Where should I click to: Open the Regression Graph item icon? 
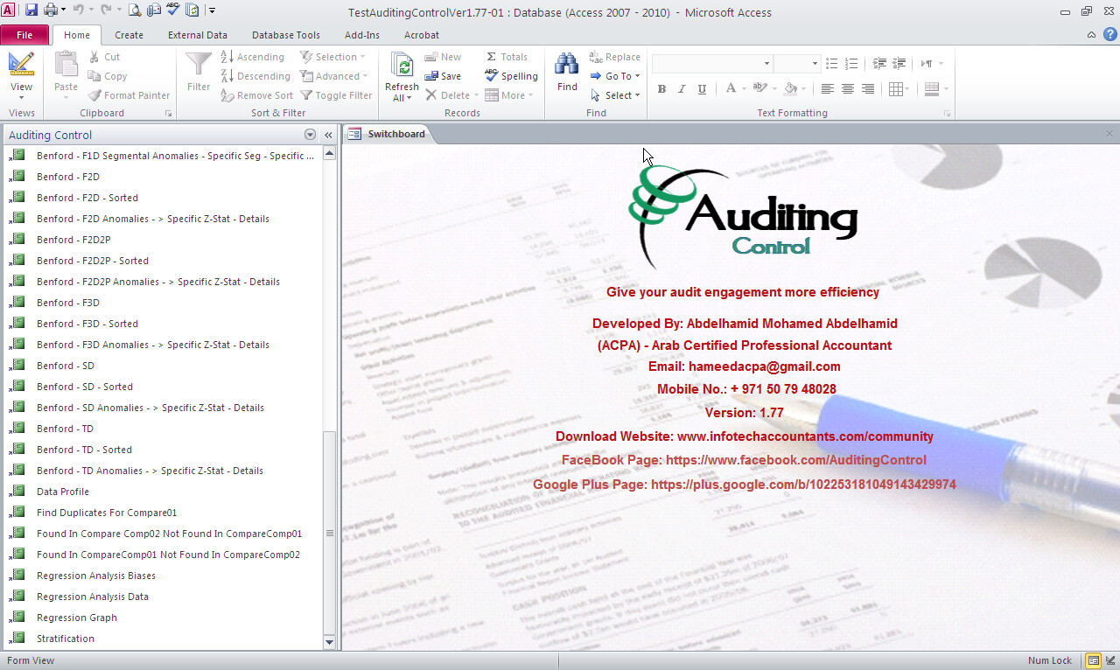pos(17,617)
